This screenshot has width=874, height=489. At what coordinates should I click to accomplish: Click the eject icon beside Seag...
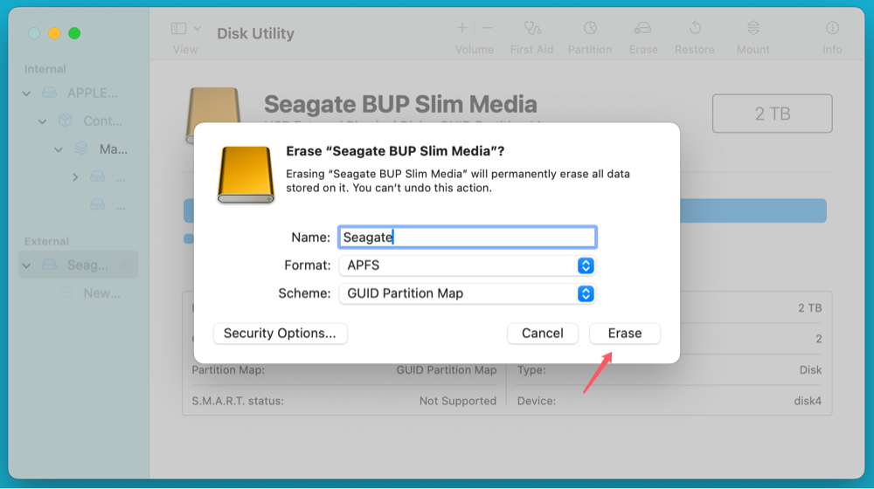(x=124, y=265)
